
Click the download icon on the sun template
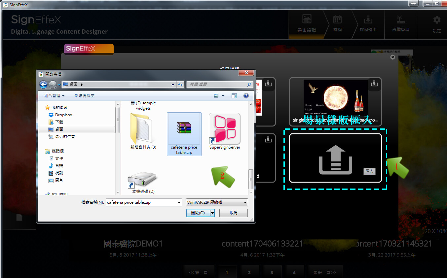pyautogui.click(x=375, y=84)
